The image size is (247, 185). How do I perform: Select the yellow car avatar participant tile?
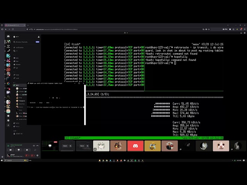152,146
